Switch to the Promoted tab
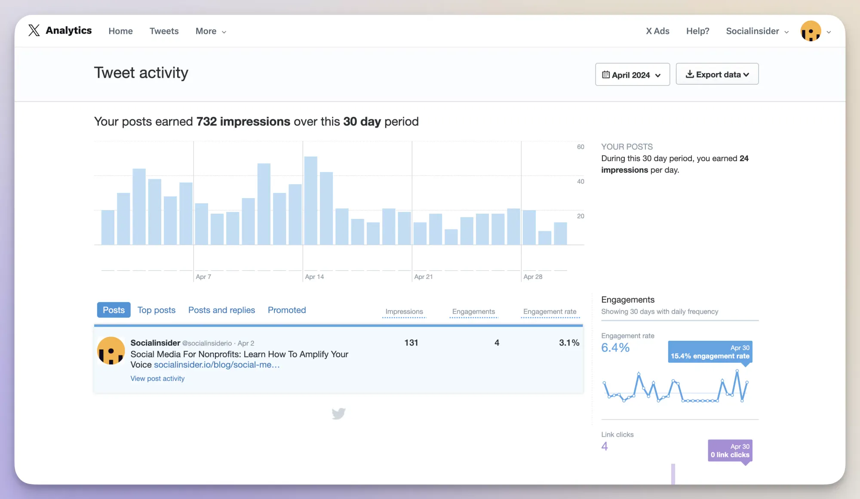This screenshot has height=499, width=860. pos(287,310)
